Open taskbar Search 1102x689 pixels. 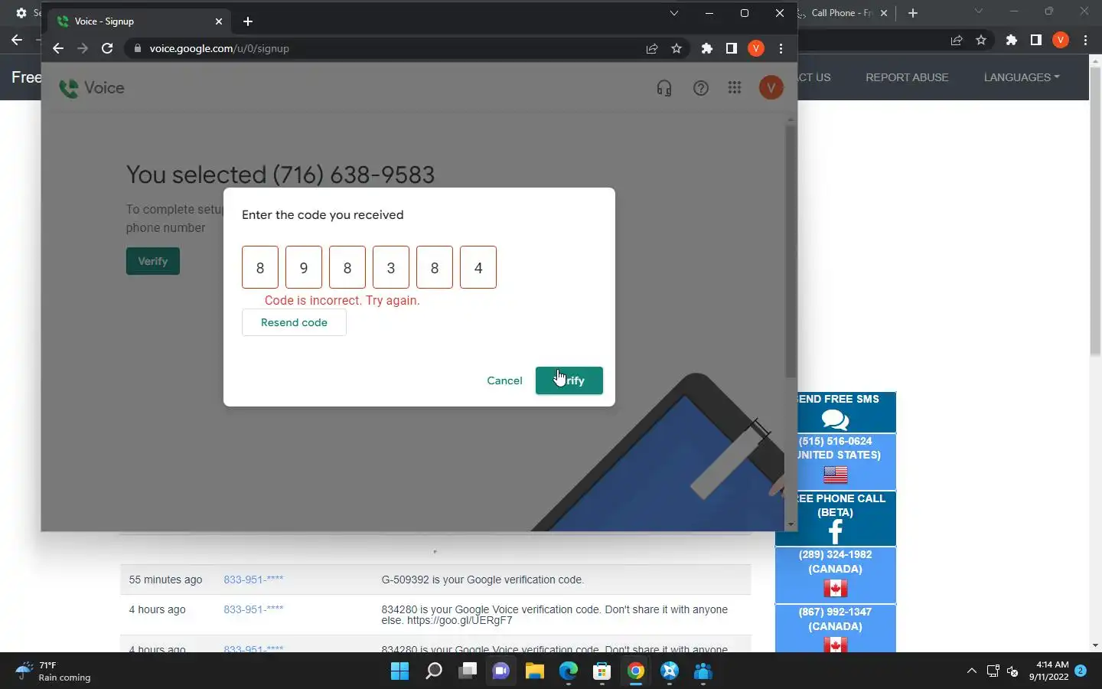pos(433,671)
